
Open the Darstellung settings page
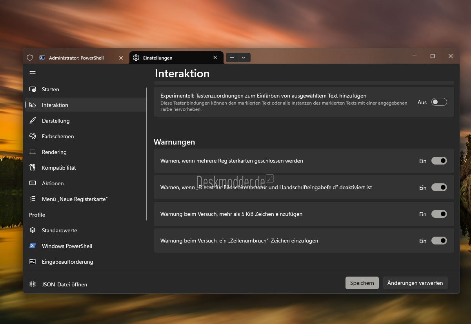[x=85, y=121]
